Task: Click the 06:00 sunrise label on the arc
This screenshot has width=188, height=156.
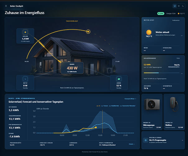Action: tap(27, 61)
